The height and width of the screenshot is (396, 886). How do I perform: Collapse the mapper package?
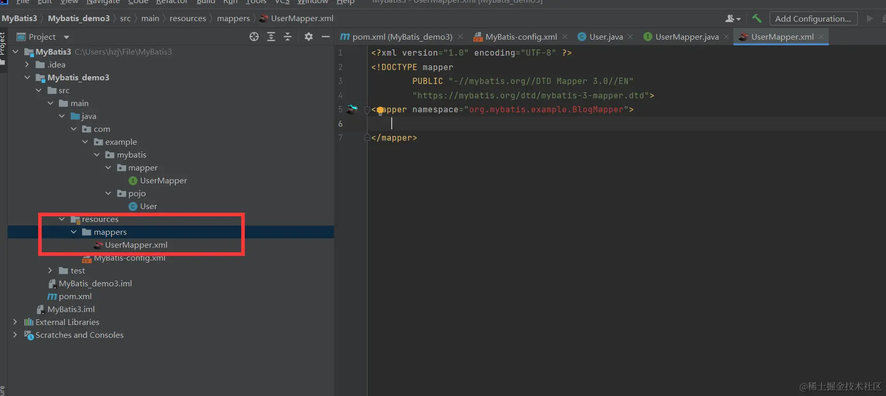(x=108, y=167)
